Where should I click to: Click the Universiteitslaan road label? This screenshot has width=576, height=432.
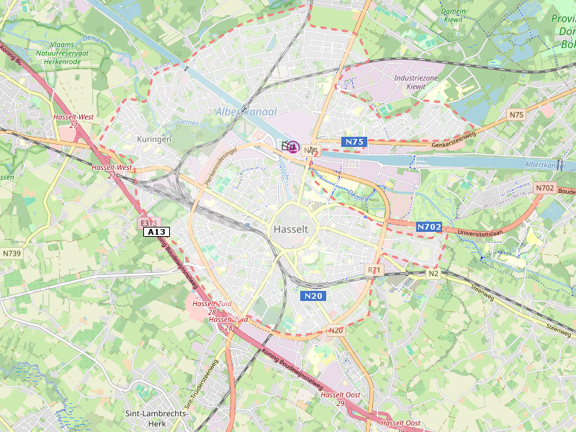480,233
